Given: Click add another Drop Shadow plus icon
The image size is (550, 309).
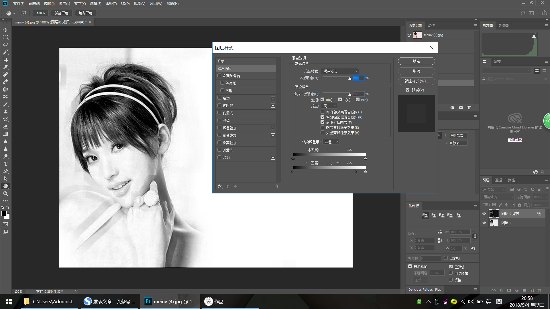Looking at the screenshot, I should click(273, 158).
